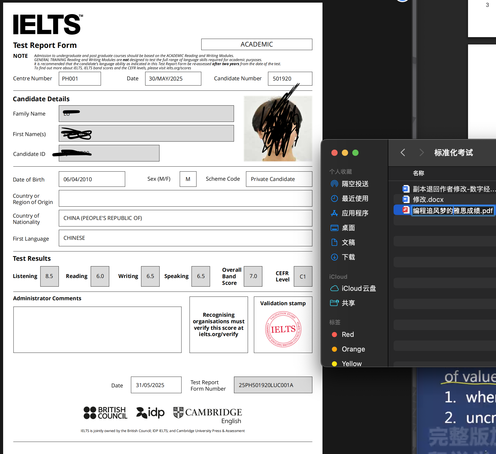Click ielts.org/verify text
This screenshot has height=454, width=496.
[x=218, y=334]
